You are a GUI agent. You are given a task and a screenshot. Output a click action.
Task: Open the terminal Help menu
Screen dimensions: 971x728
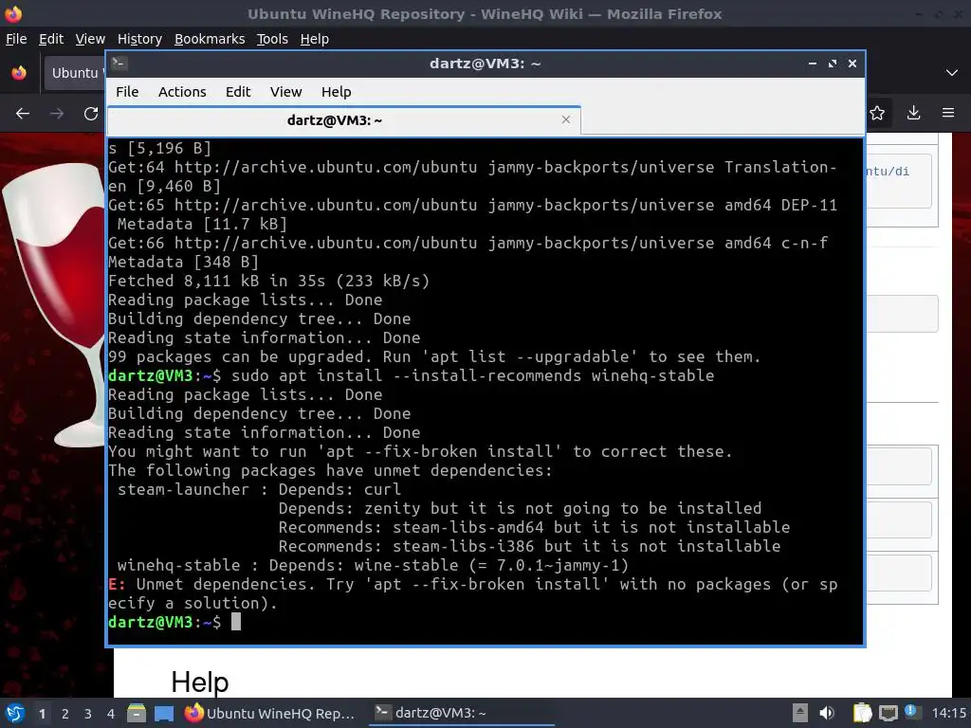coord(337,92)
